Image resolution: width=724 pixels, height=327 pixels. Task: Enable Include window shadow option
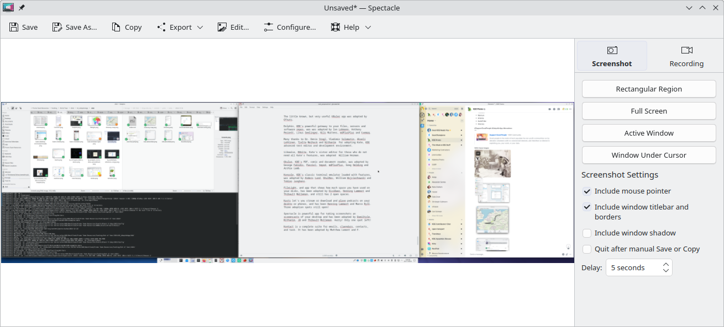(x=587, y=233)
